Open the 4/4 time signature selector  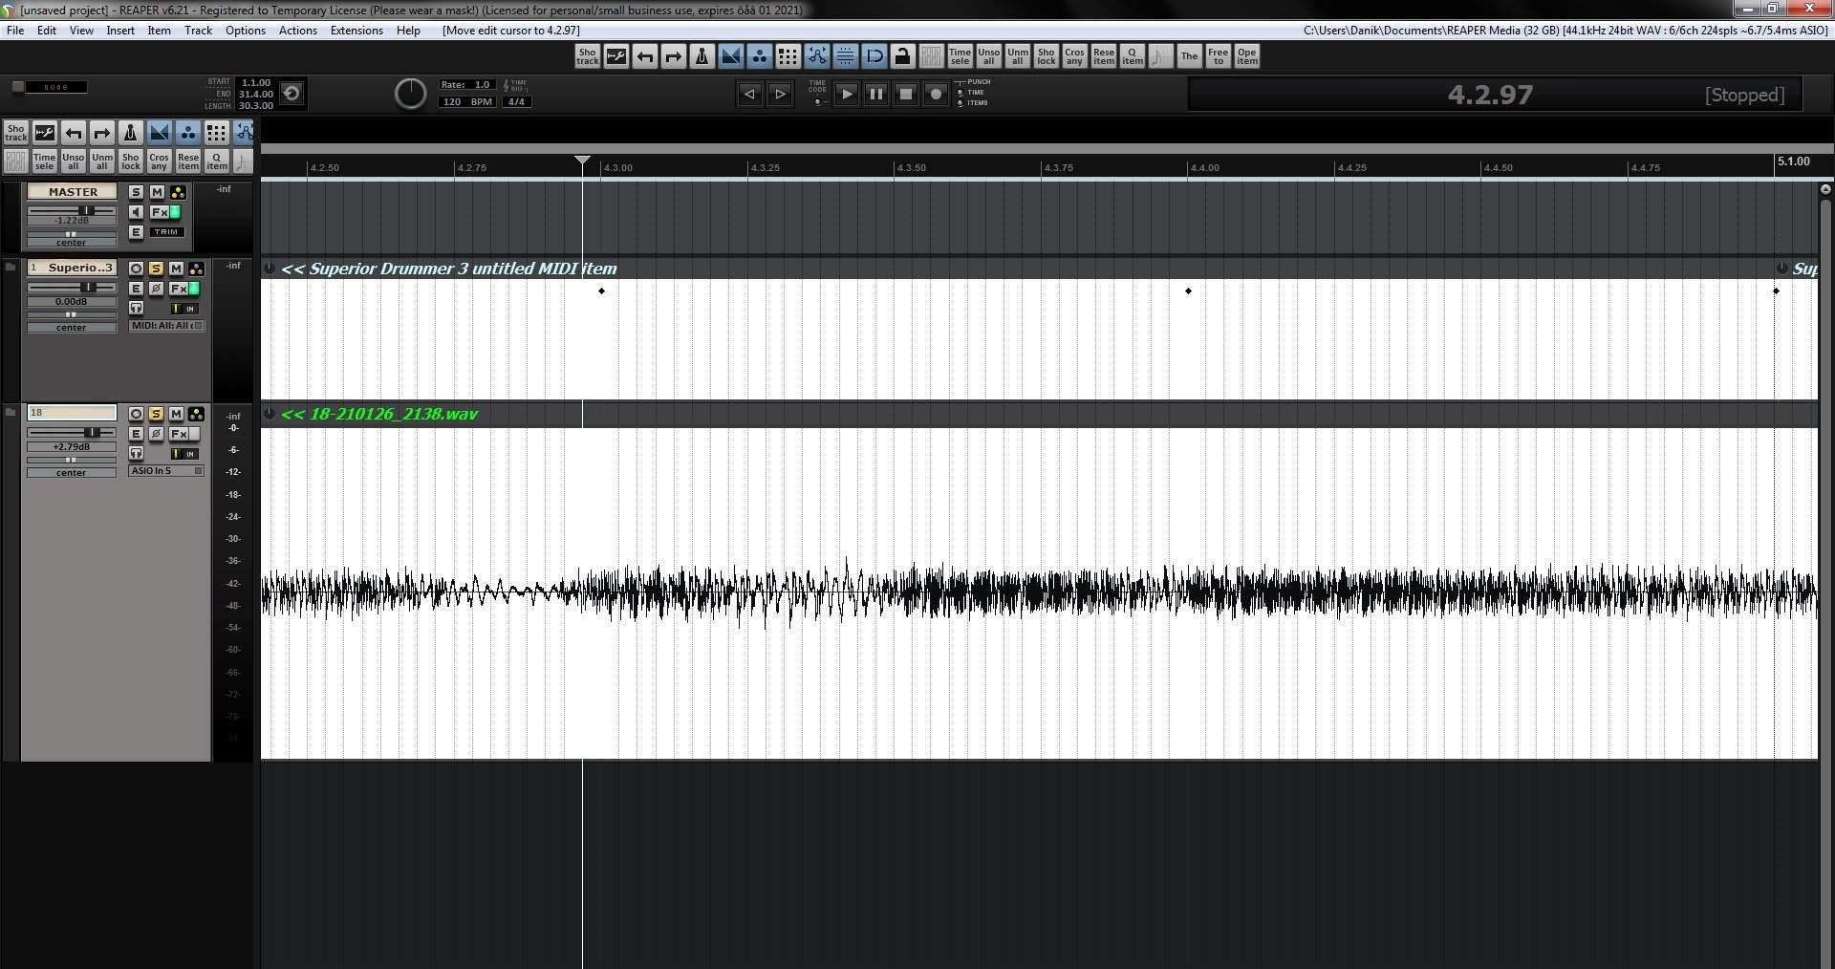pyautogui.click(x=516, y=101)
